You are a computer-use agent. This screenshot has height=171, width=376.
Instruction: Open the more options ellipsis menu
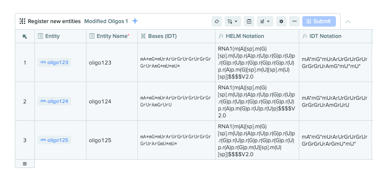click(294, 21)
